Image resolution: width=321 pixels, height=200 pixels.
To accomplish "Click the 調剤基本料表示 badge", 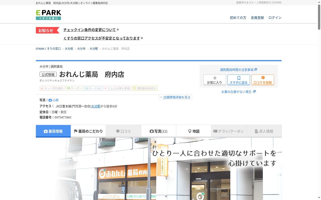I will tap(145, 88).
